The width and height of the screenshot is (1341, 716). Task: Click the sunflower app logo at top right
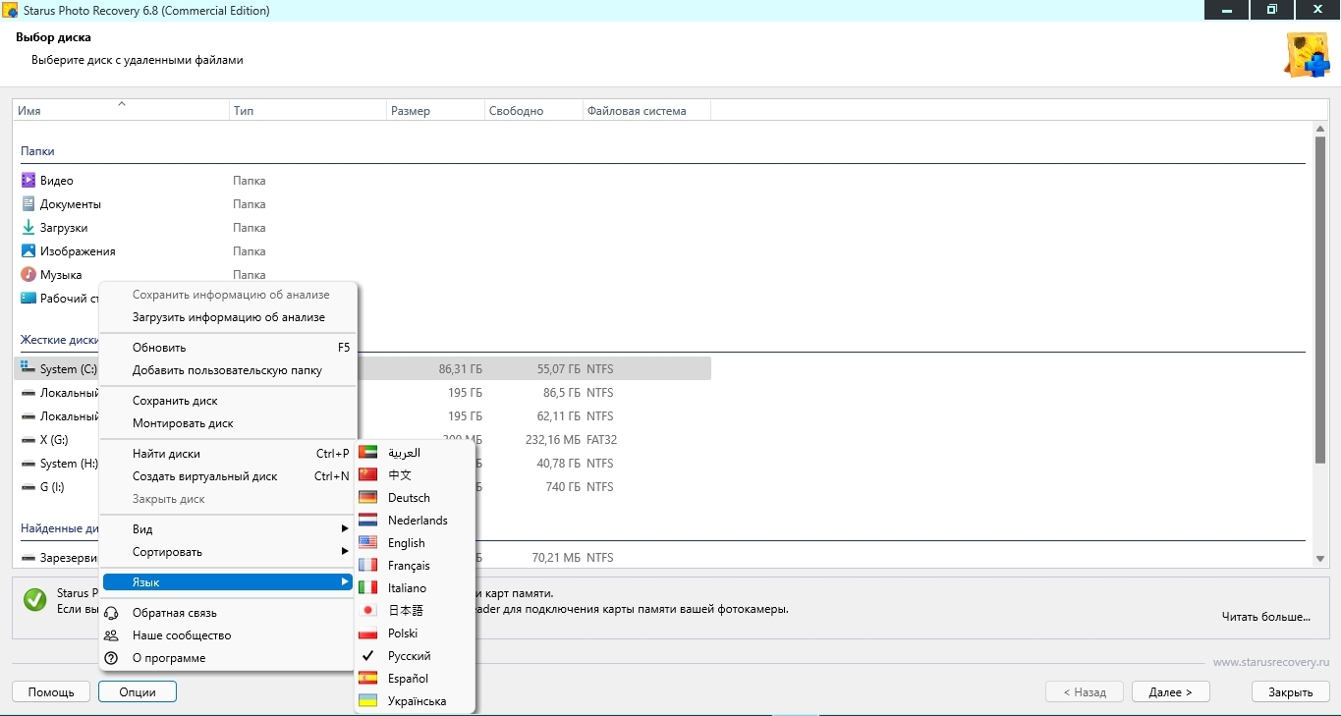pyautogui.click(x=1308, y=55)
